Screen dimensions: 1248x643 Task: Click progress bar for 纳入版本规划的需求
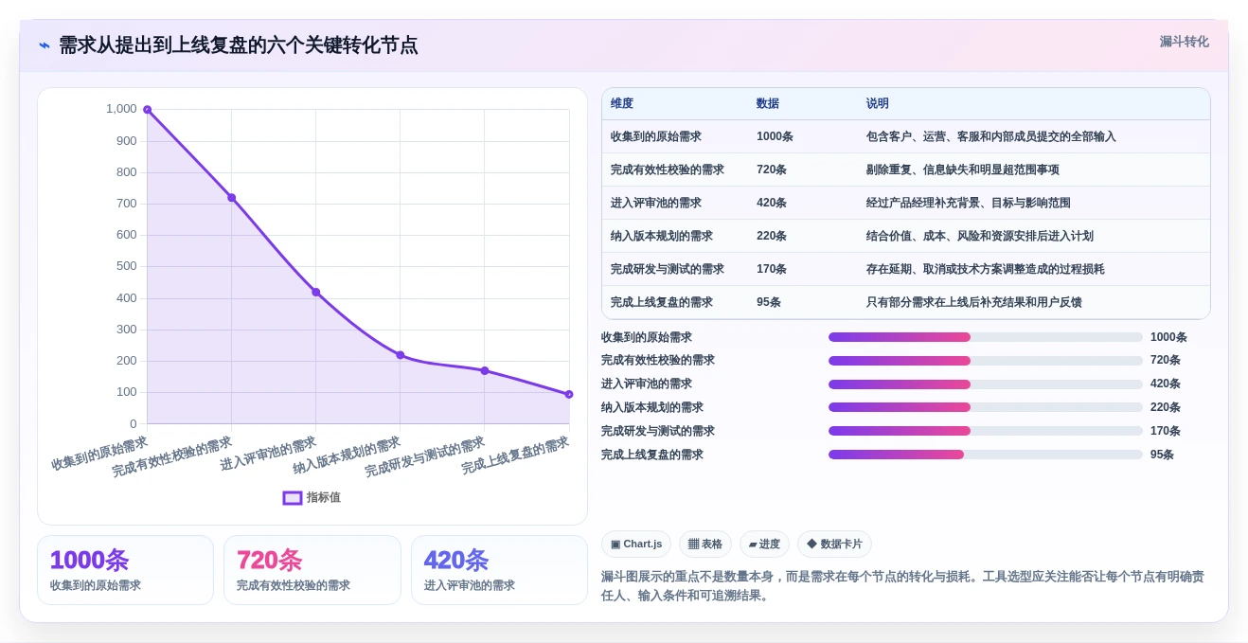point(986,407)
